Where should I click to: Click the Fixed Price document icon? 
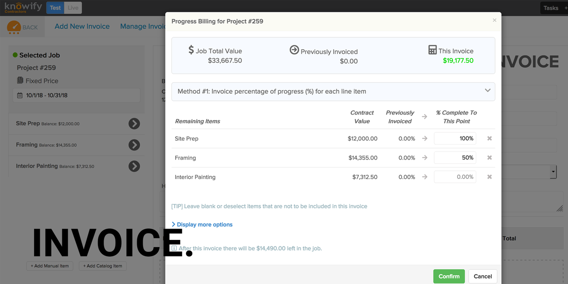tap(20, 80)
